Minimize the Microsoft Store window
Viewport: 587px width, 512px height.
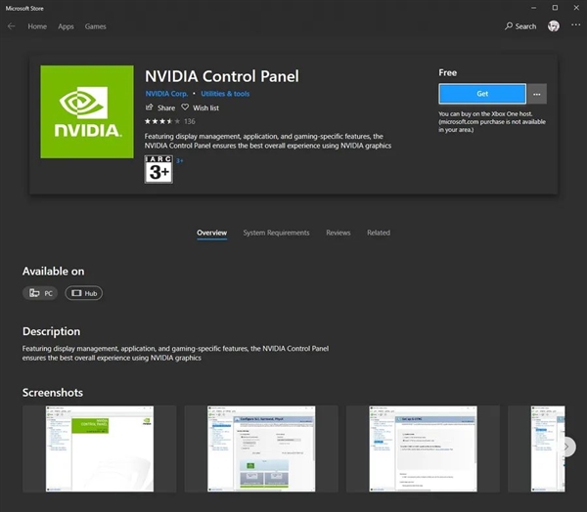pyautogui.click(x=533, y=8)
